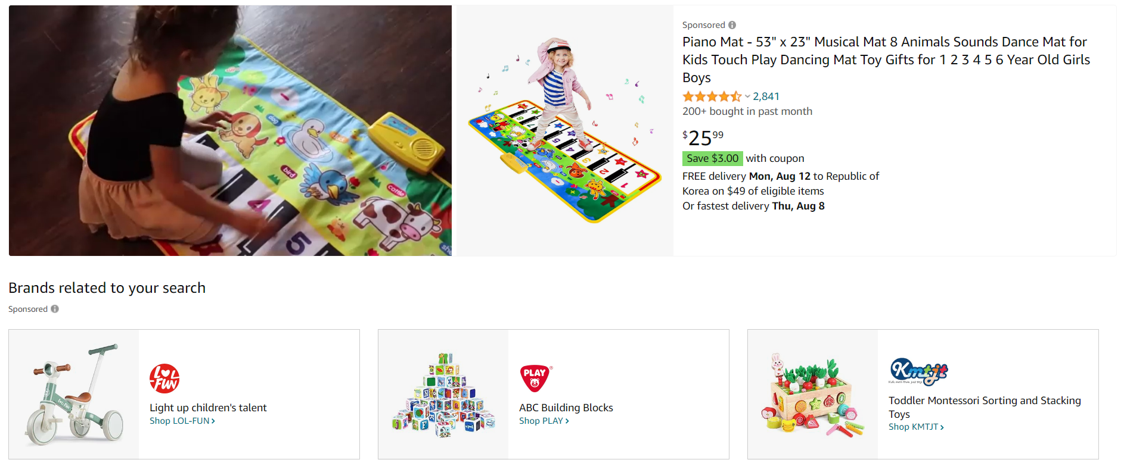Screen dimensions: 1124x469
Task: Open the LOL-FUN brand logo
Action: pyautogui.click(x=164, y=379)
